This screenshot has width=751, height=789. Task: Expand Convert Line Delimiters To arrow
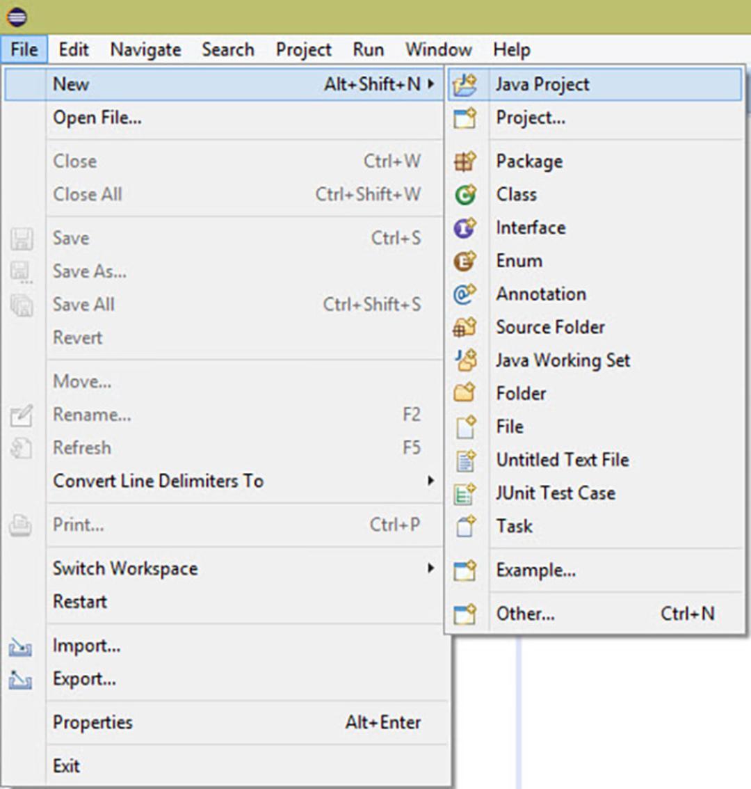pyautogui.click(x=430, y=481)
